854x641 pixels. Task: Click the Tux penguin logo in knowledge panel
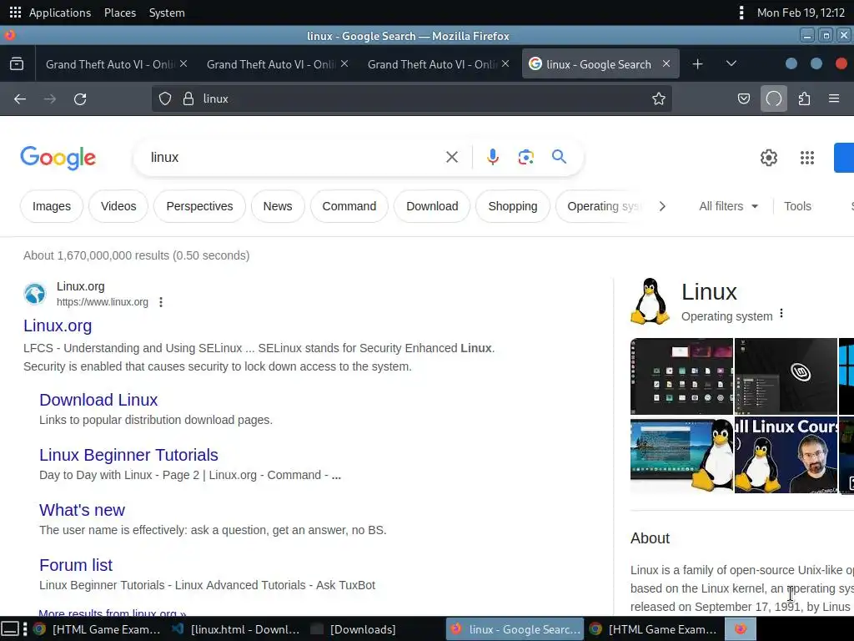click(x=650, y=300)
